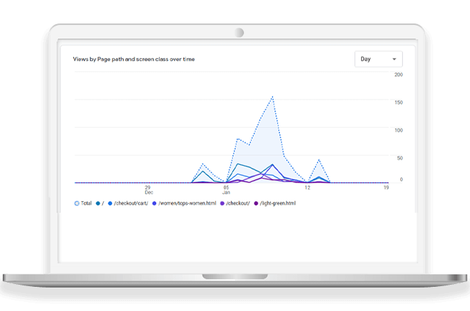Image resolution: width=470 pixels, height=311 pixels.
Task: Toggle the /light-green.html legend item
Action: coord(275,203)
